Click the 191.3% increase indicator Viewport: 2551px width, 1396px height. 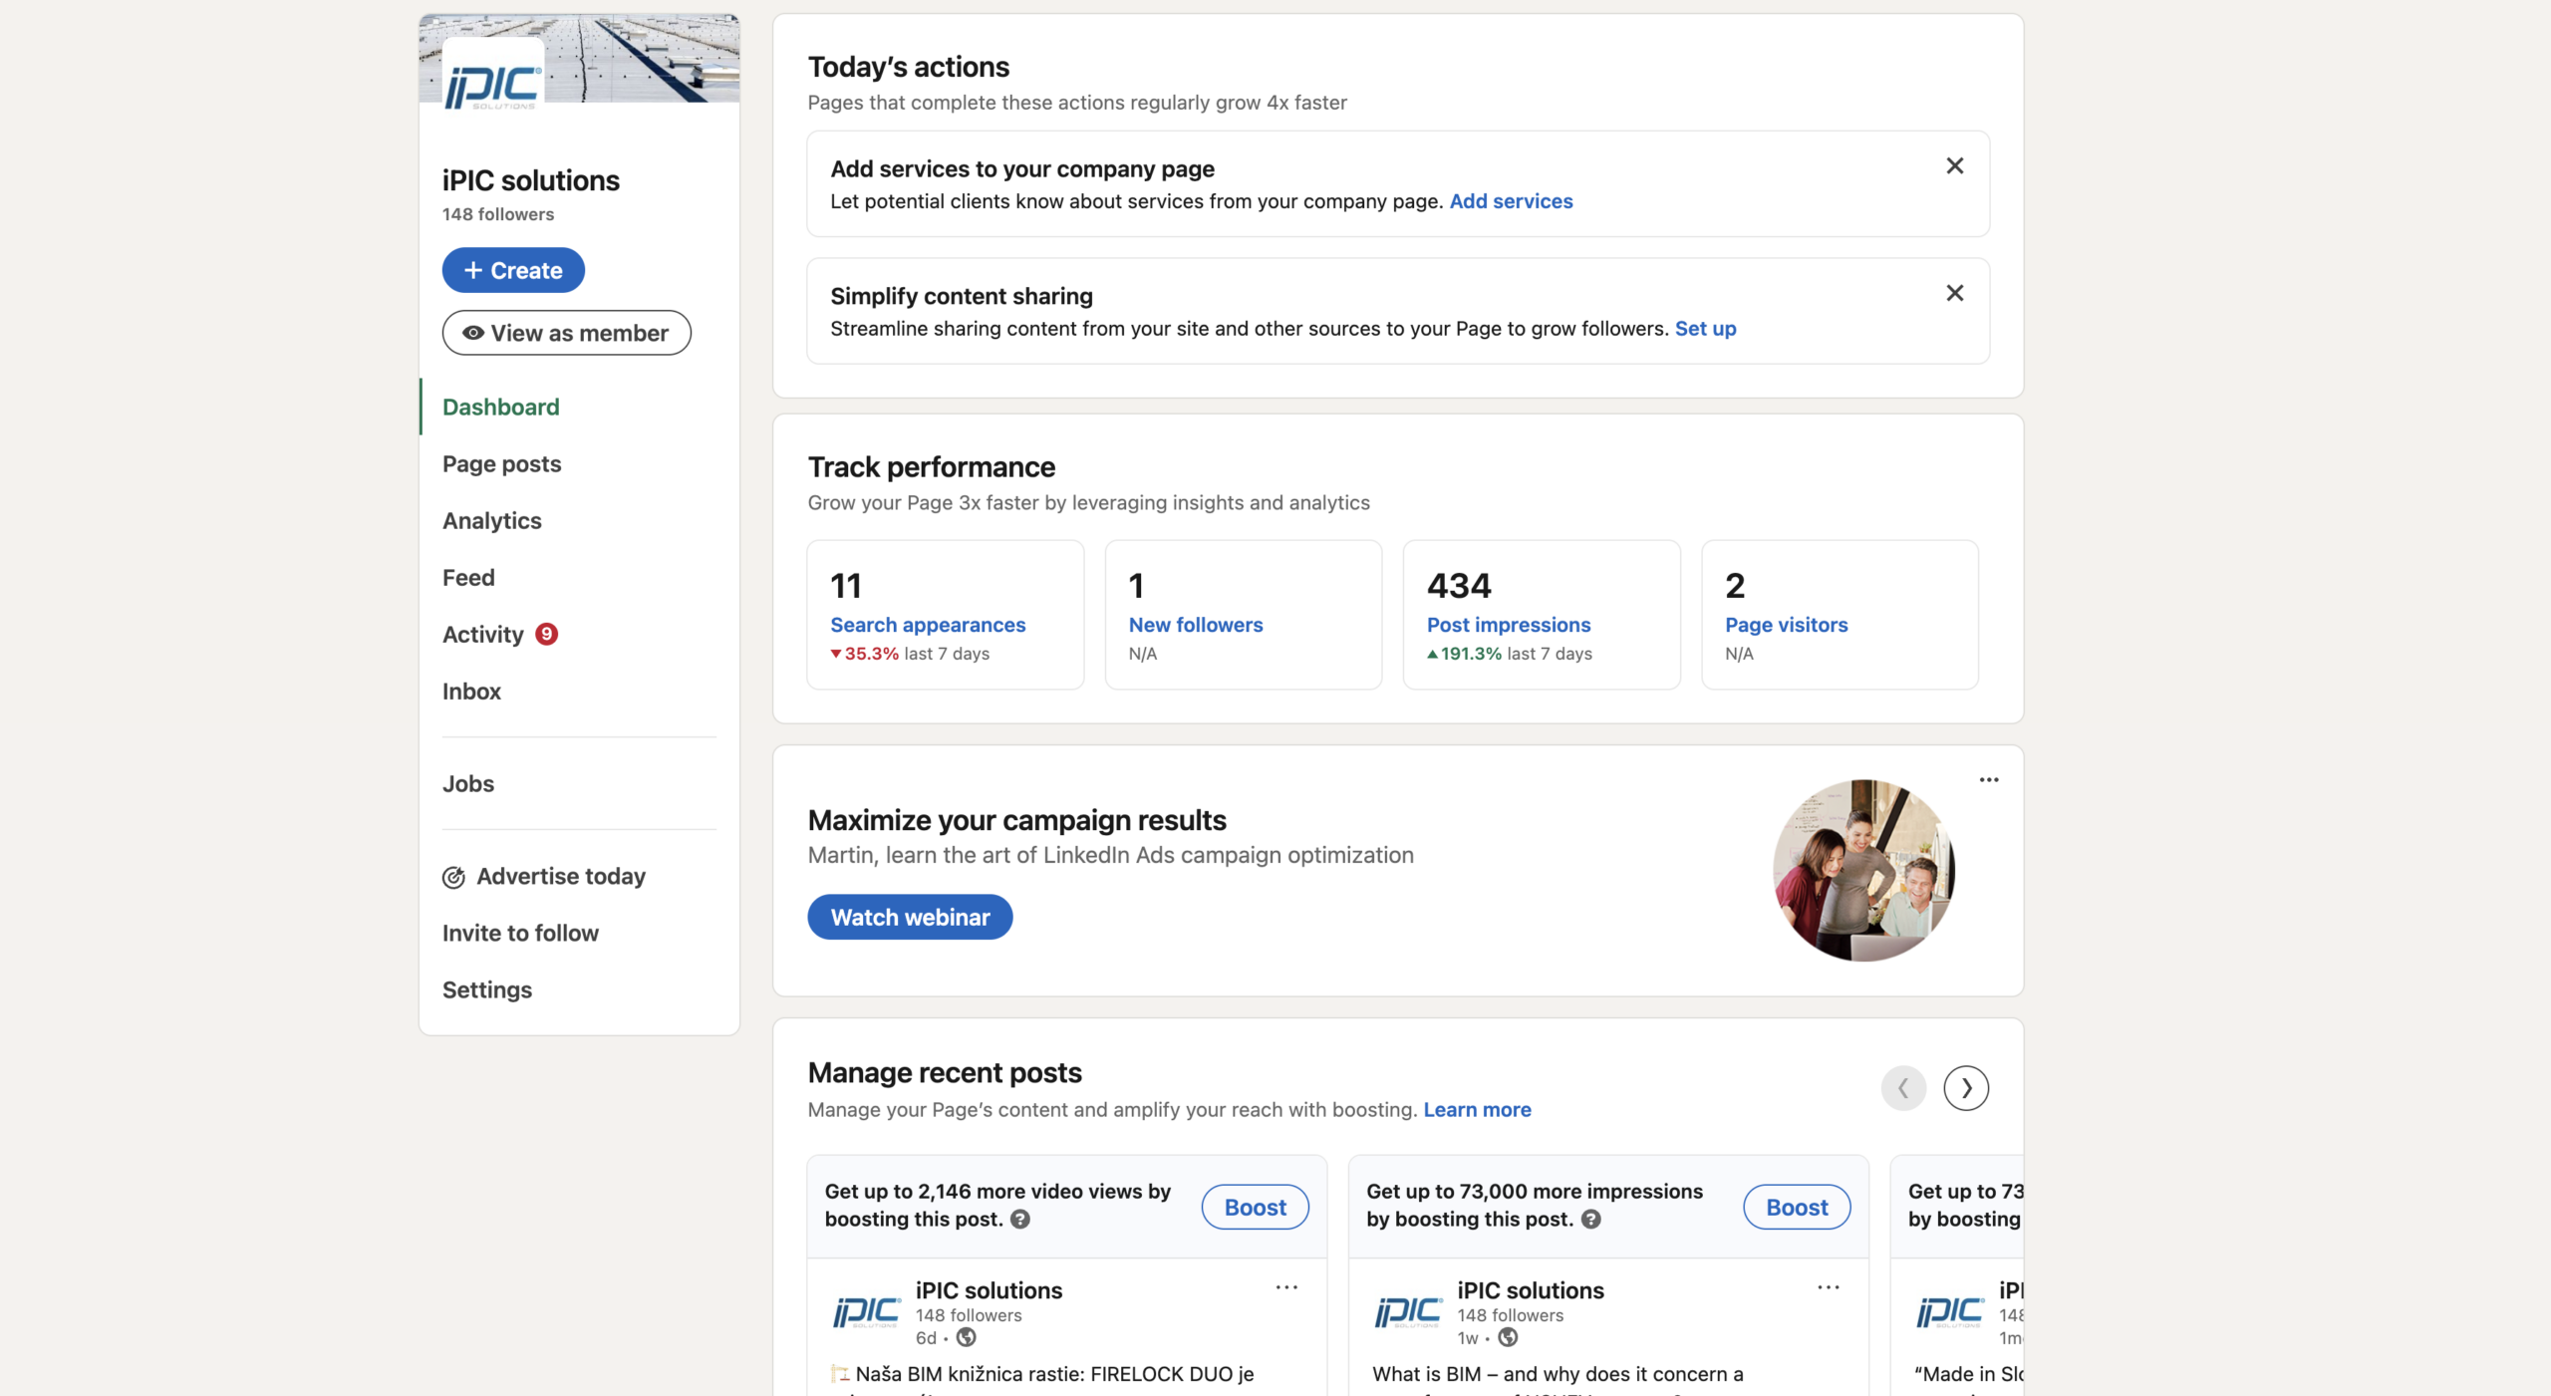[x=1464, y=654]
